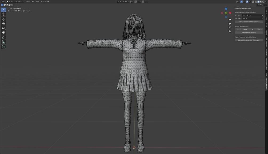Click the negative Z axis gizmo circle
268x154 pixels.
[226, 17]
